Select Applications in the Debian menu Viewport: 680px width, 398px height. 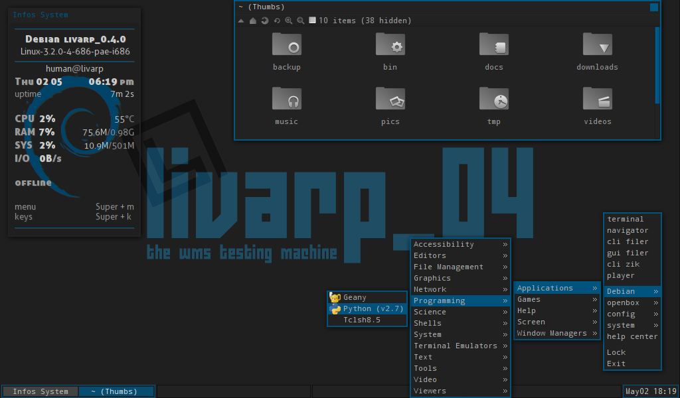tap(557, 288)
